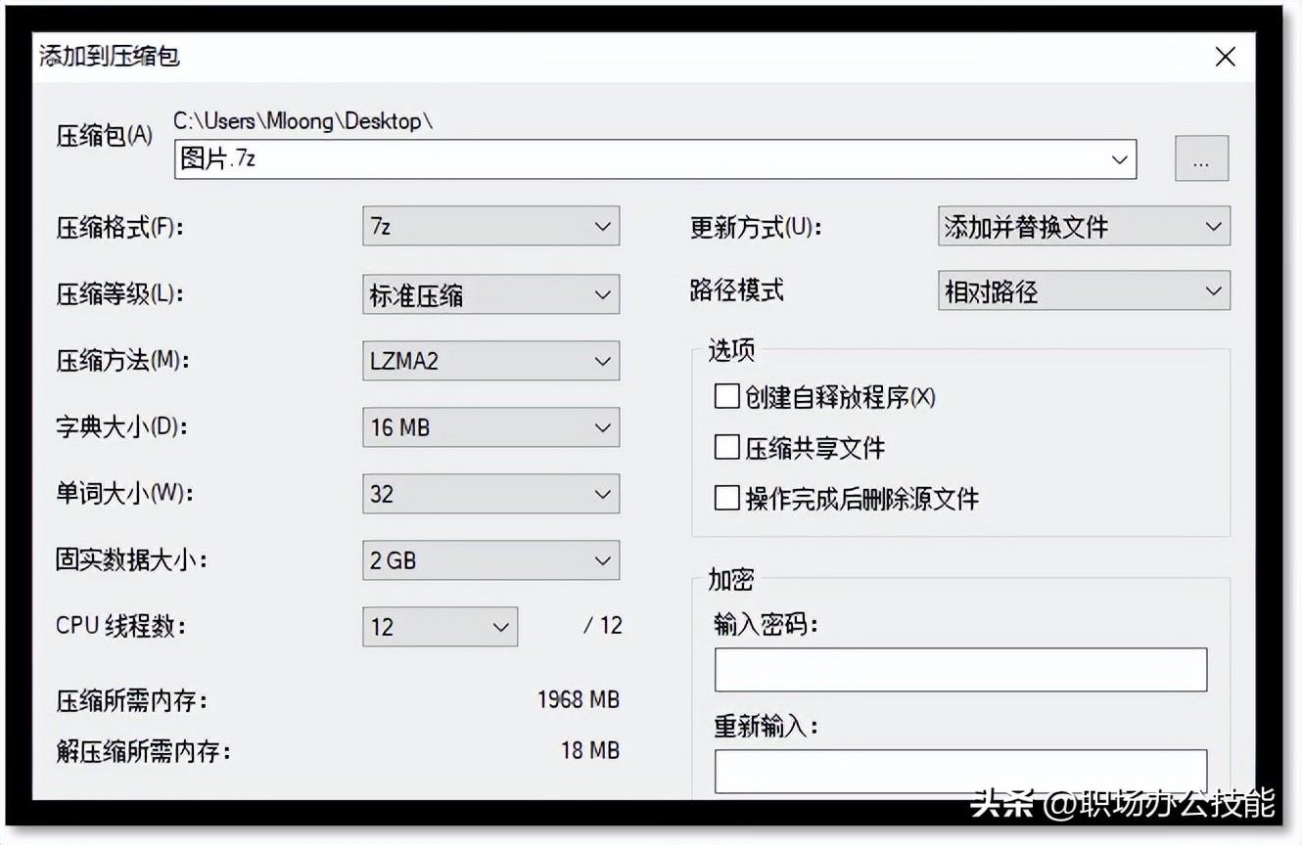
Task: Click the 输入密码 password field
Action: (x=960, y=669)
